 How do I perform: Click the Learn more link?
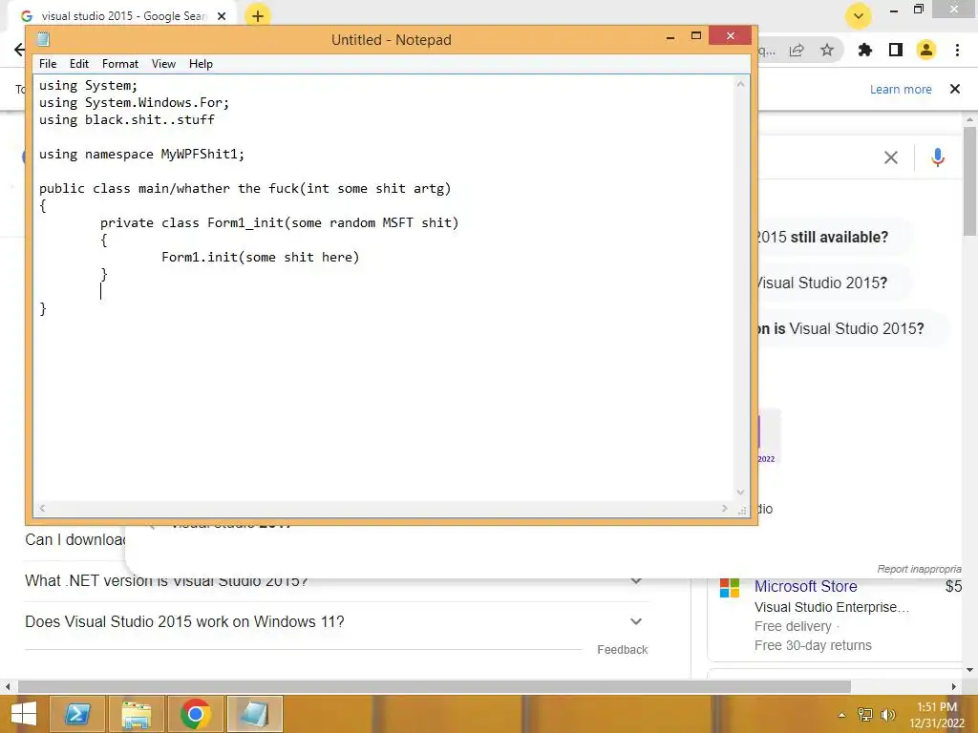(x=901, y=89)
